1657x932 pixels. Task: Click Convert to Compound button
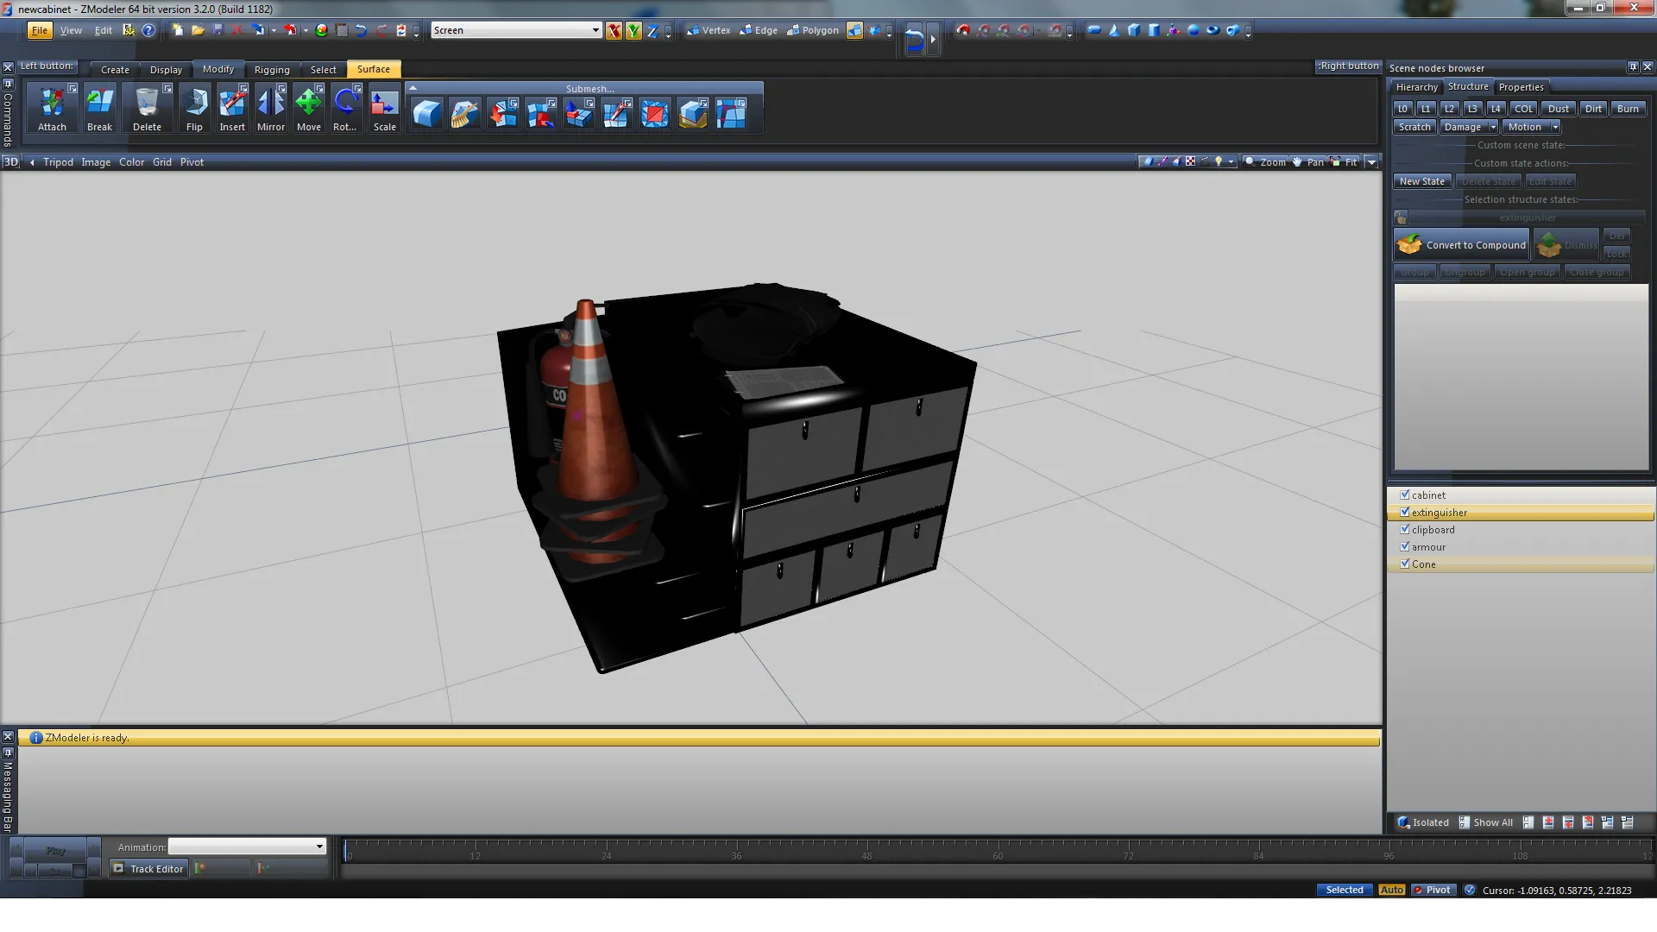(x=1462, y=245)
